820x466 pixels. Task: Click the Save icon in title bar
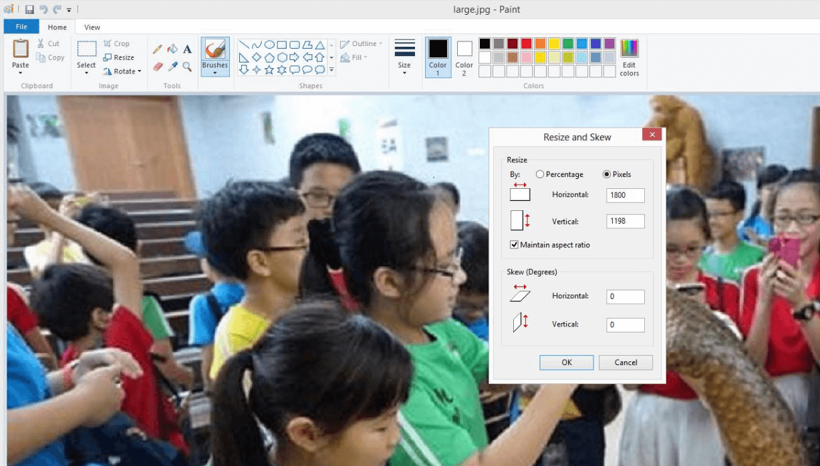click(x=29, y=9)
